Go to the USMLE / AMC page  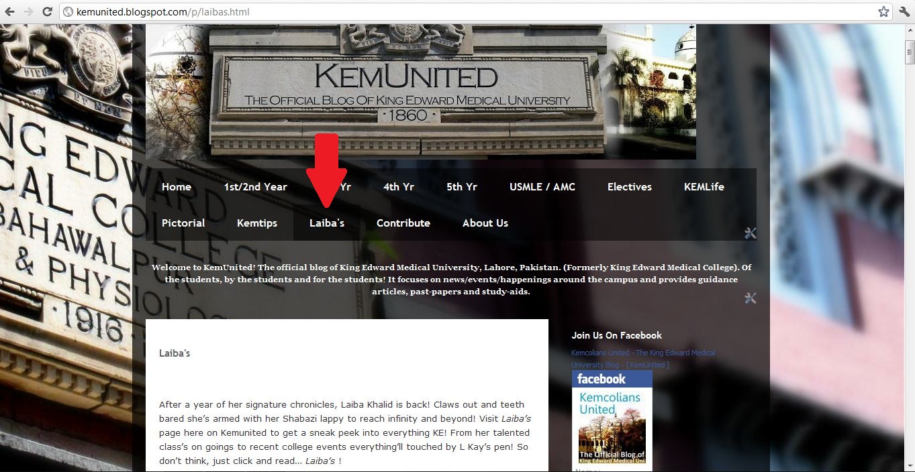542,187
